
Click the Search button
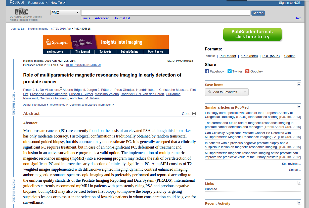[x=258, y=13]
